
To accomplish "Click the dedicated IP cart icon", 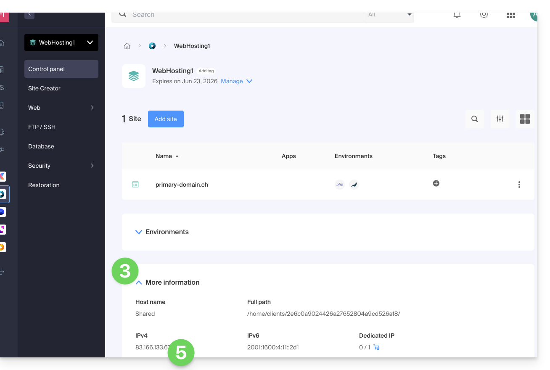I will point(377,348).
